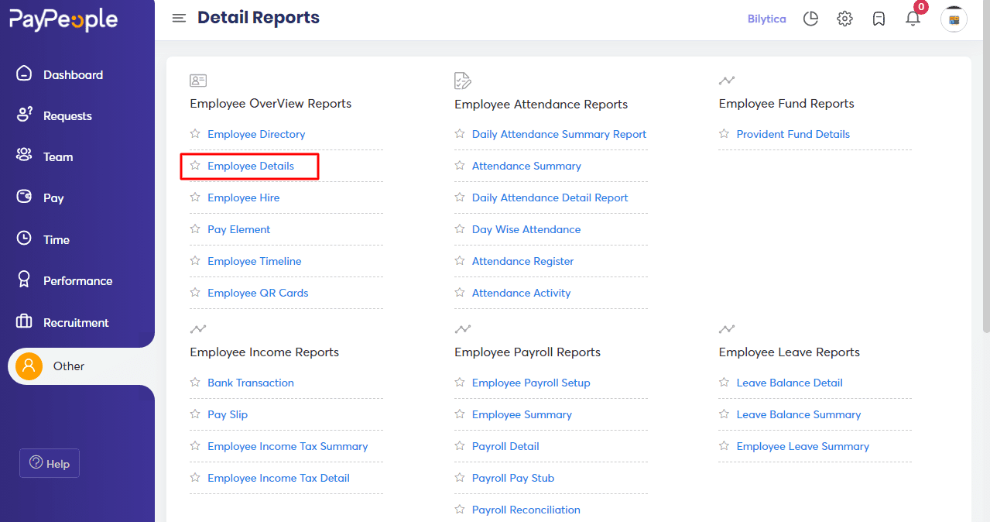
Task: Open the reports pie chart icon
Action: [810, 18]
